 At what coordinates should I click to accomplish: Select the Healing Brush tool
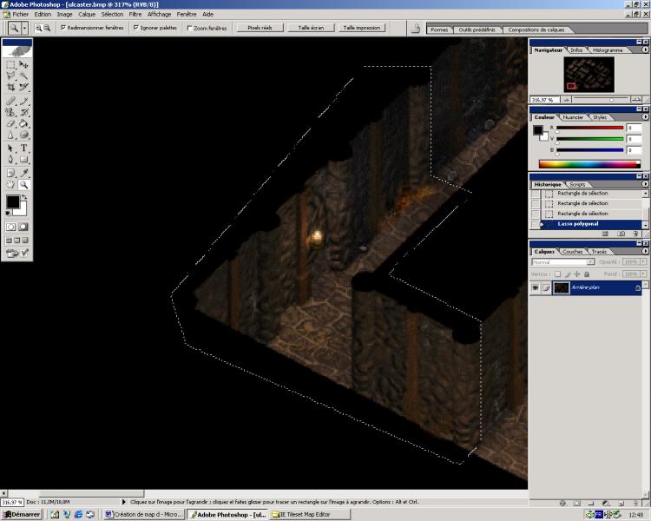click(10, 101)
